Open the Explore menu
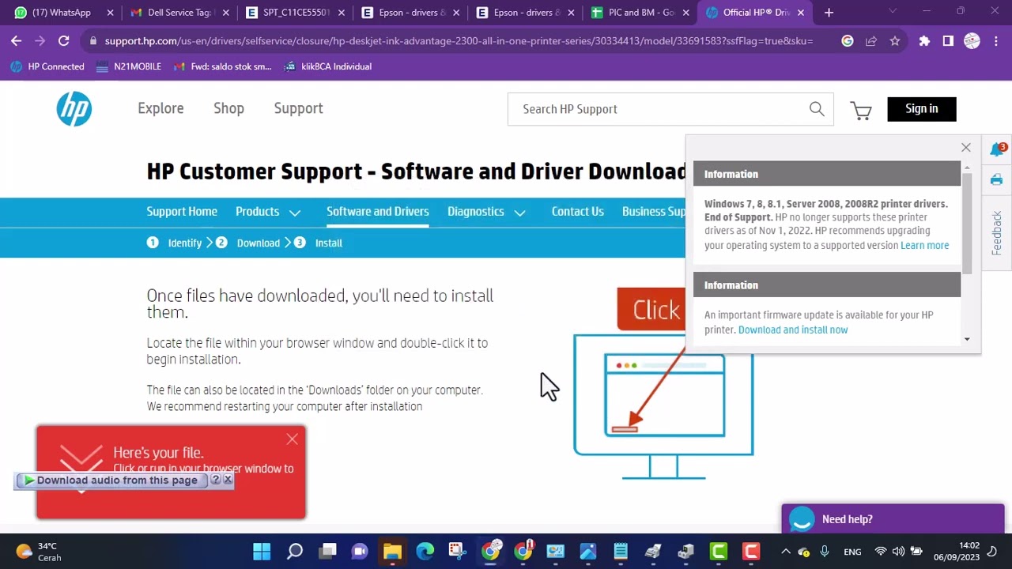 (160, 108)
